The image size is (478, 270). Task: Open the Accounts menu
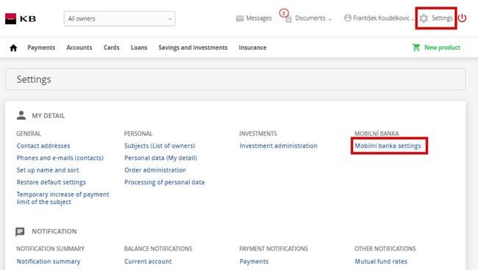(x=79, y=48)
